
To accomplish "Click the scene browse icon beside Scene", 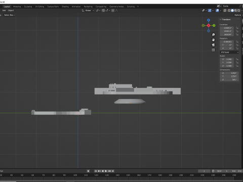I will (219, 6).
